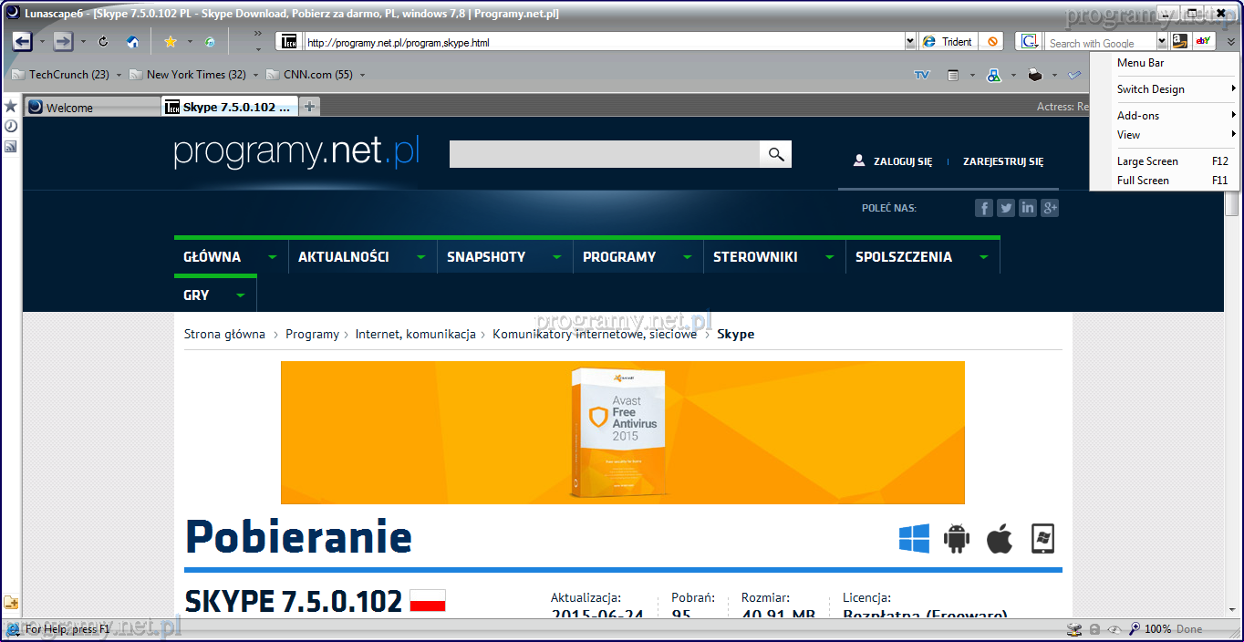
Task: Toggle the orange popup blocker icon
Action: 992,42
